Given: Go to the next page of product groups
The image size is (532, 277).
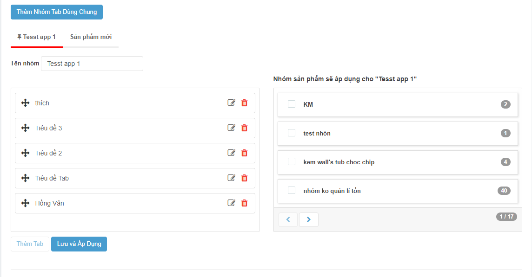Looking at the screenshot, I should pos(309,219).
